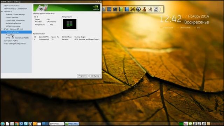Click the GPU temperature gauge
Image resolution: width=224 pixels, height=126 pixels.
tap(70, 24)
